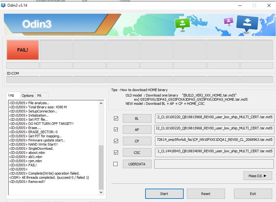Click the red FAIL! status box
This screenshot has height=202, width=276.
23,50
